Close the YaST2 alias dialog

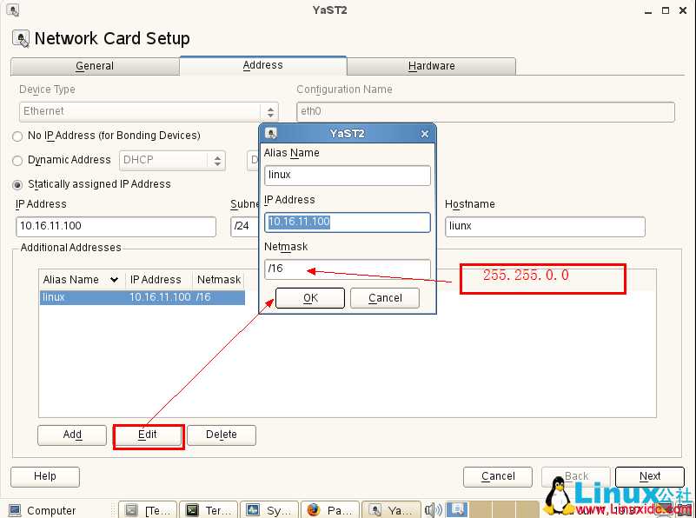(425, 134)
